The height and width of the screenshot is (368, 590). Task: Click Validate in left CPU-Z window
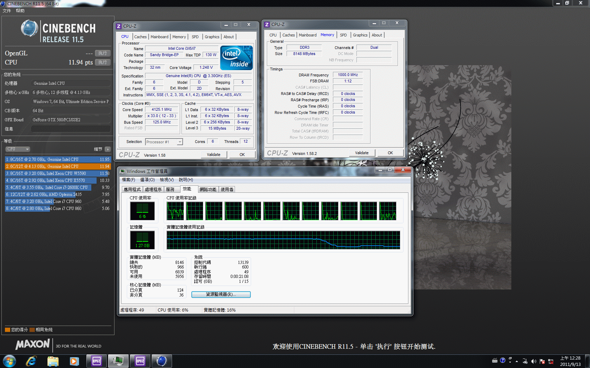click(214, 155)
